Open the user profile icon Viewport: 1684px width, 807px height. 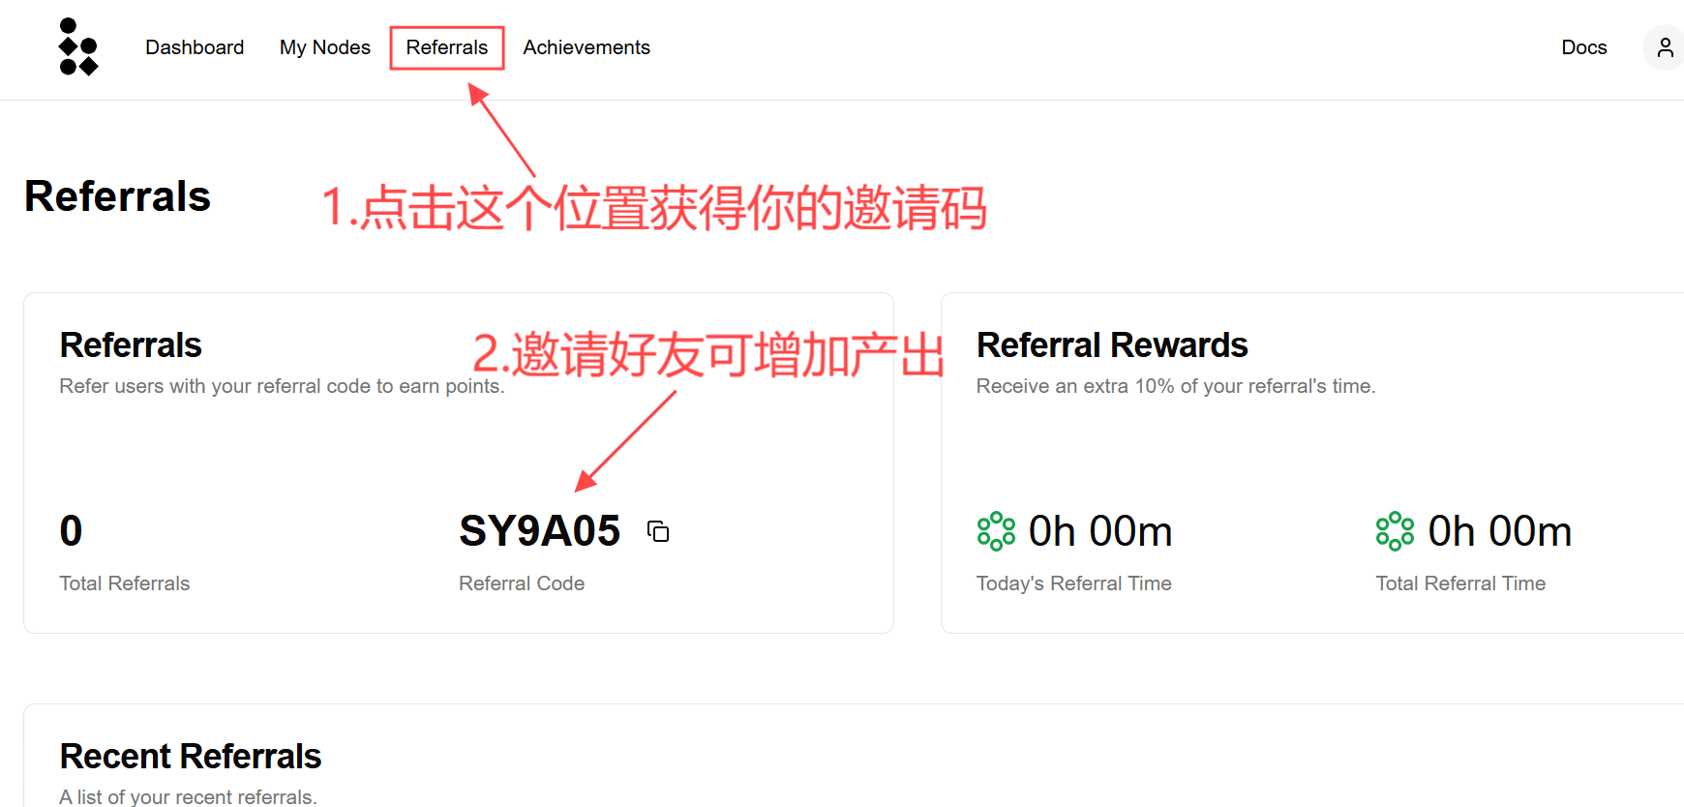pos(1665,47)
